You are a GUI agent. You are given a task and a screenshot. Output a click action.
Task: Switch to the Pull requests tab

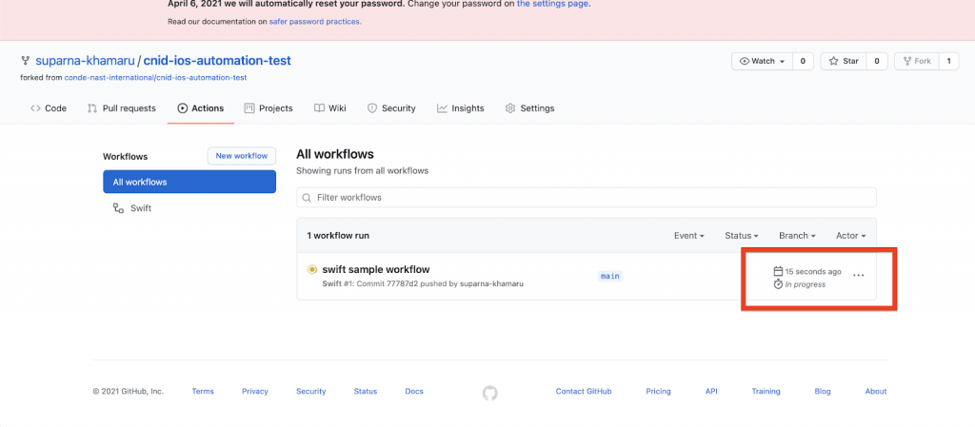[121, 108]
